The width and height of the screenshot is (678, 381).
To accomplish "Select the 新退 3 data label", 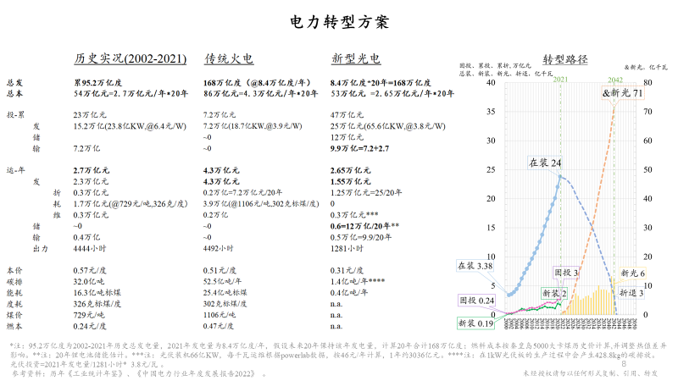I will (631, 292).
